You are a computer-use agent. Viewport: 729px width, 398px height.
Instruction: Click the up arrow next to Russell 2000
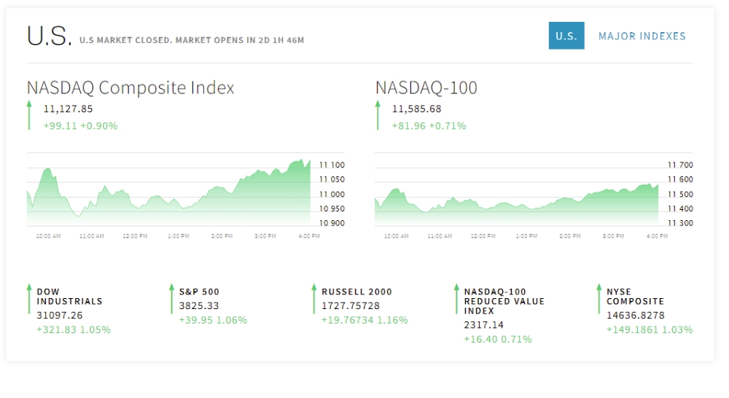(313, 304)
